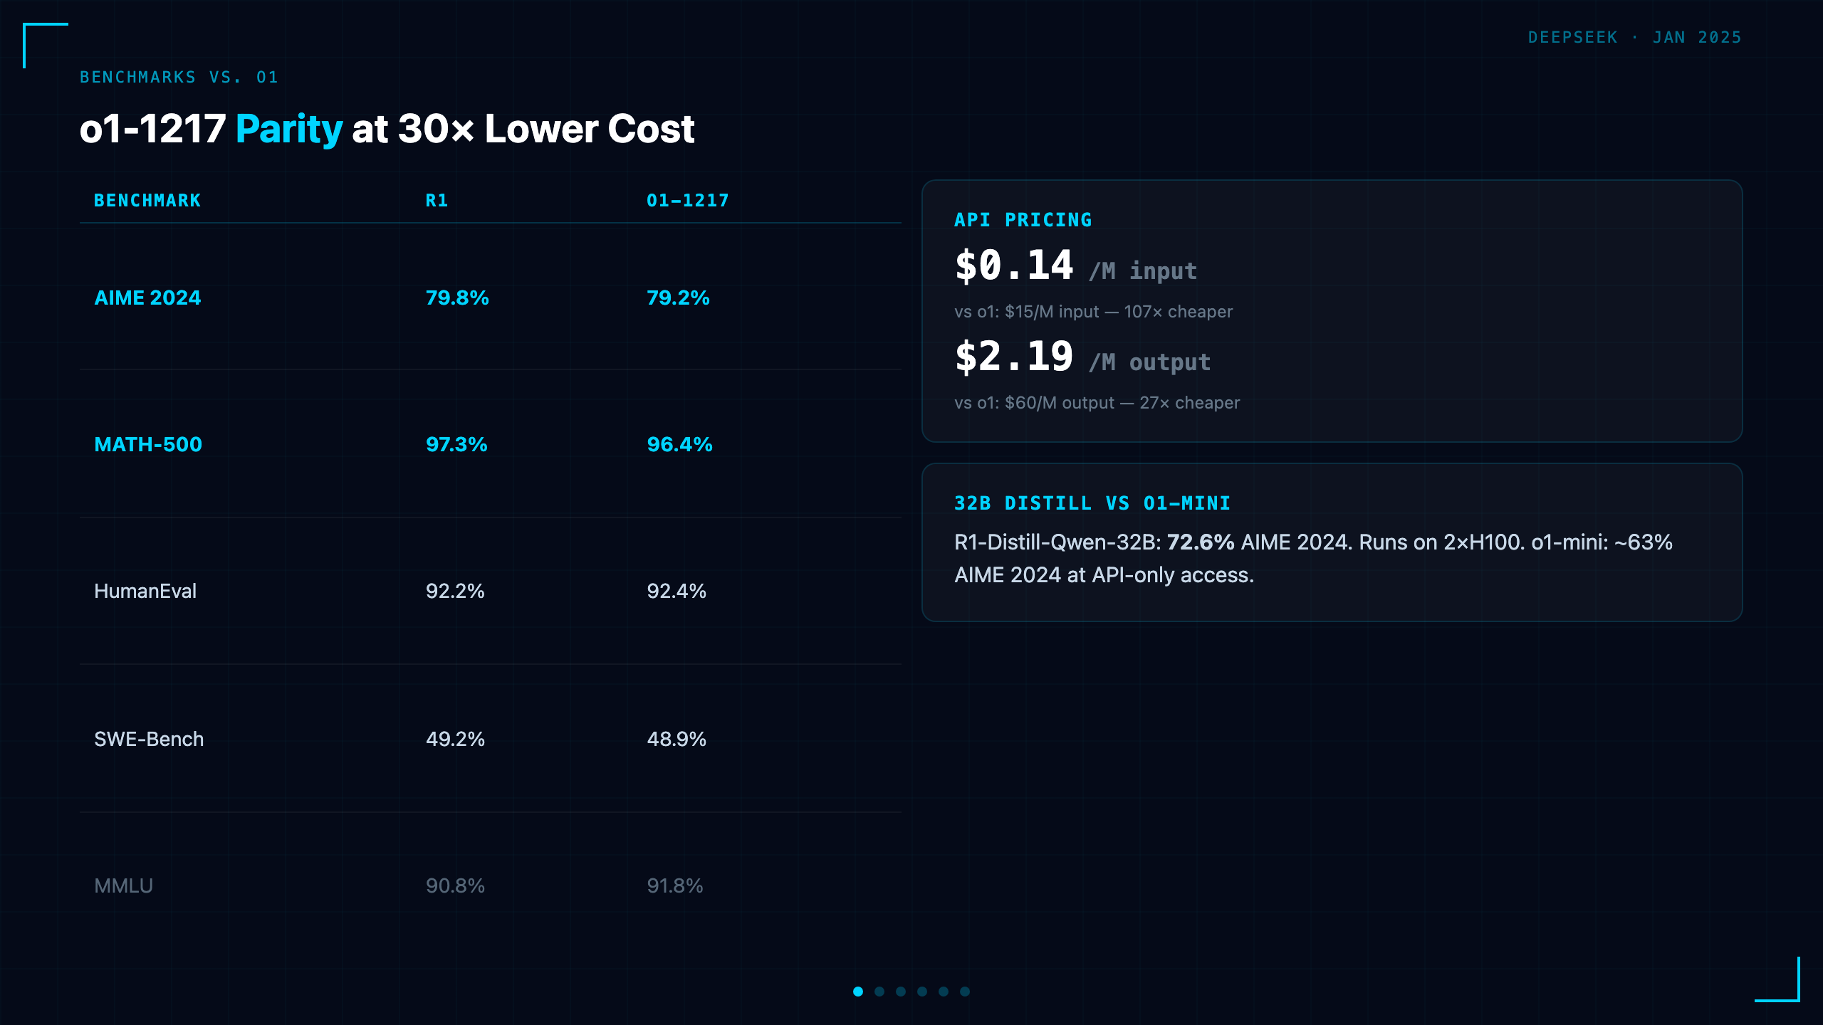Open the fourth slide indicator dot
Viewport: 1823px width, 1025px height.
click(x=922, y=992)
